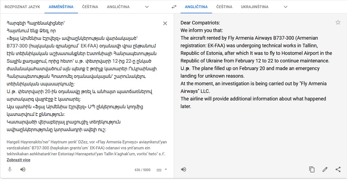347x180 pixels.
Task: Choose Angličtina as source language
Action: coord(118,7)
